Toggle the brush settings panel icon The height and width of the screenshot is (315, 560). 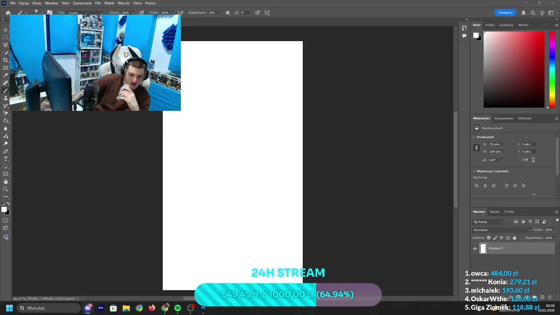point(49,13)
